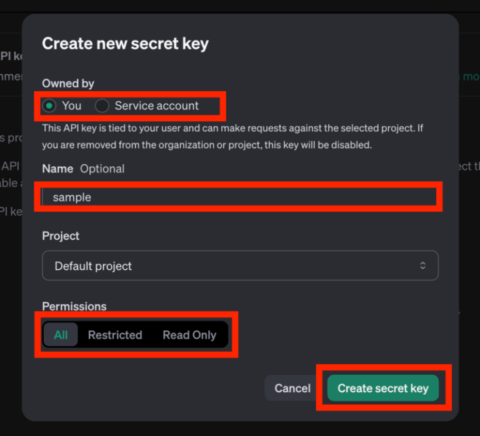The height and width of the screenshot is (436, 480).
Task: Select the "All" permissions tab
Action: point(61,335)
